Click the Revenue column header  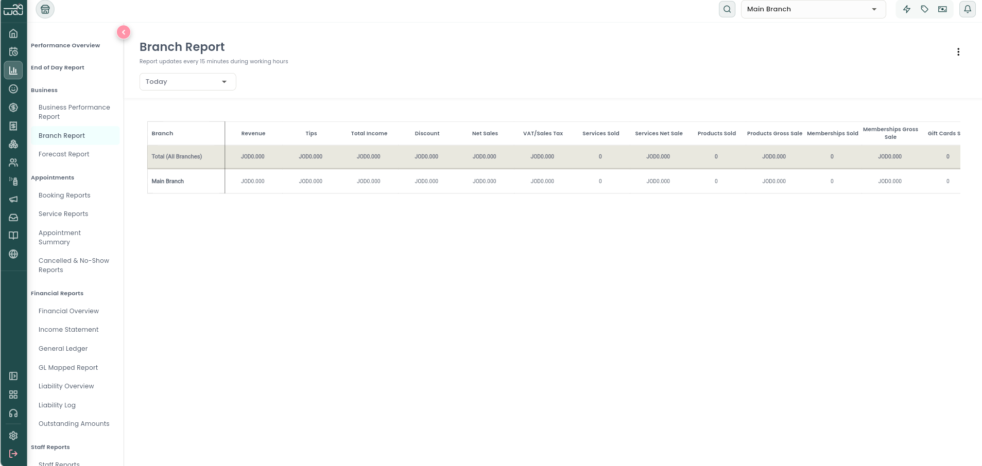[x=253, y=133]
